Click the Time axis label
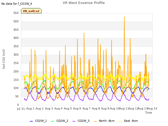Image resolution: width=168 pixels, height=126 pixels. coord(149,113)
